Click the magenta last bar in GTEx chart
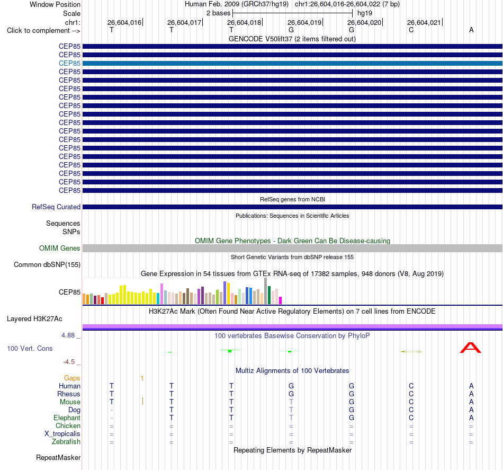 pos(281,300)
